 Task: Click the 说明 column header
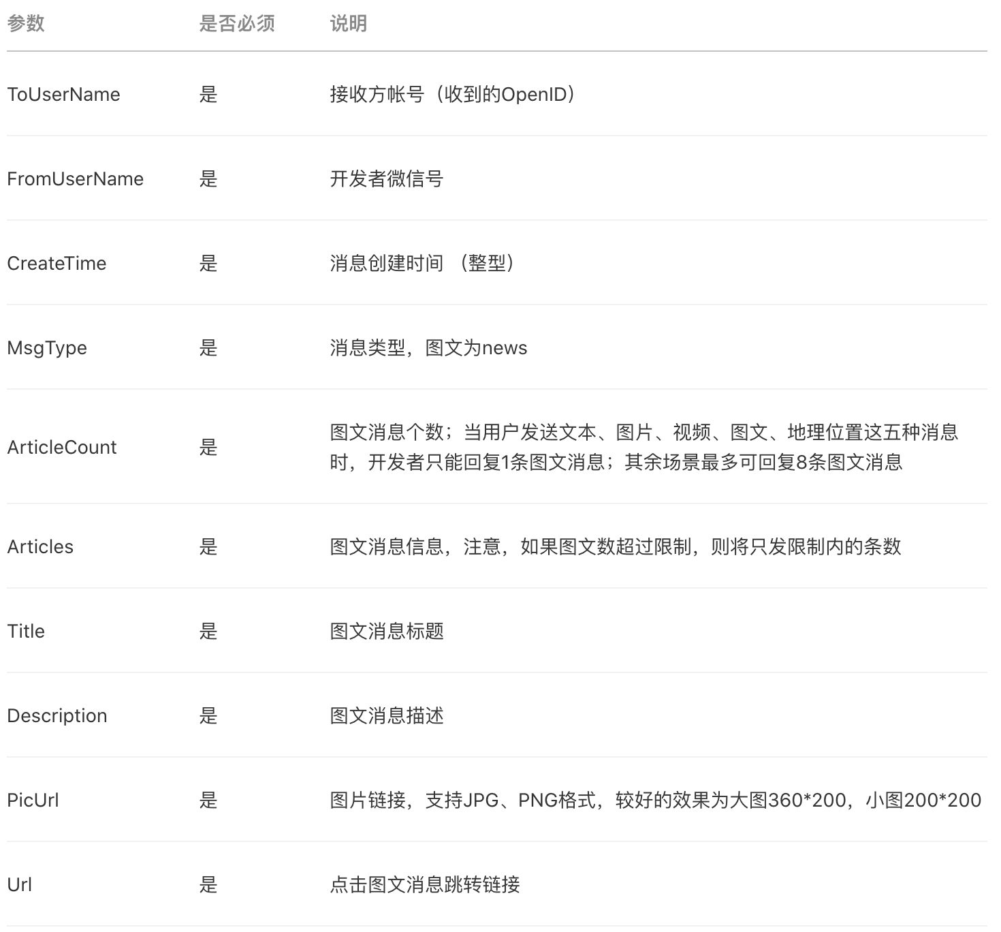click(347, 24)
